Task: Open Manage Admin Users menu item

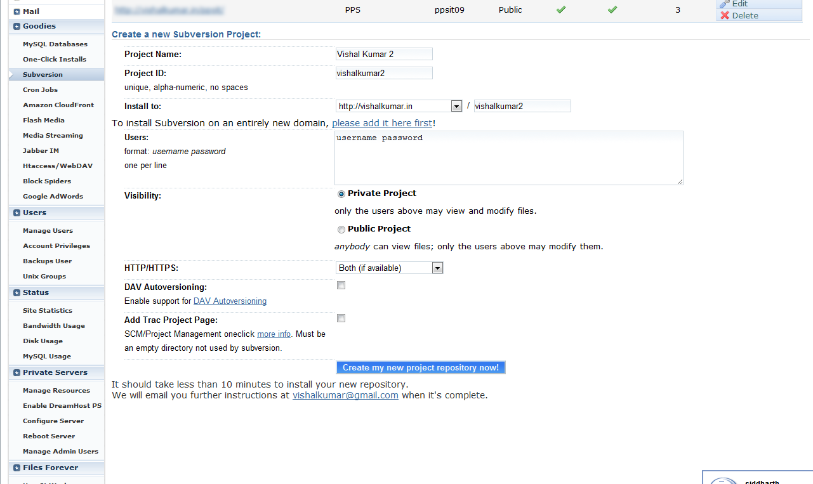Action: pyautogui.click(x=60, y=451)
